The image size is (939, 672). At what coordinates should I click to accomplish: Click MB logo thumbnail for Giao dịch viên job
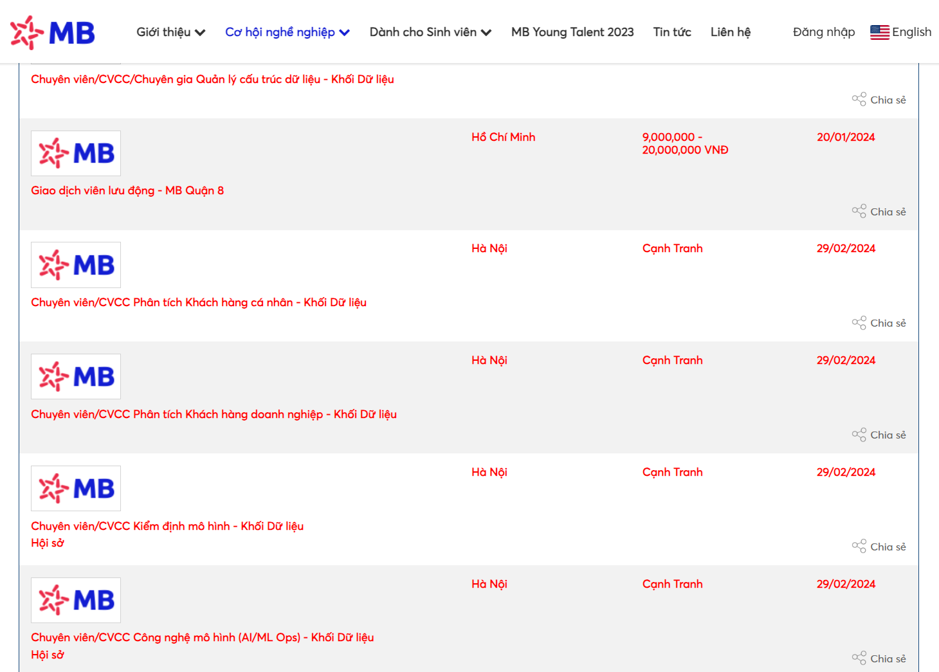76,153
